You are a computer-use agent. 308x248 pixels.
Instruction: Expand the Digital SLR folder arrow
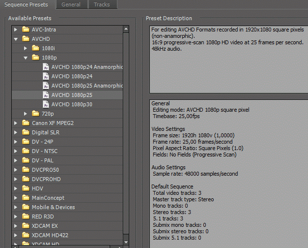click(16, 132)
